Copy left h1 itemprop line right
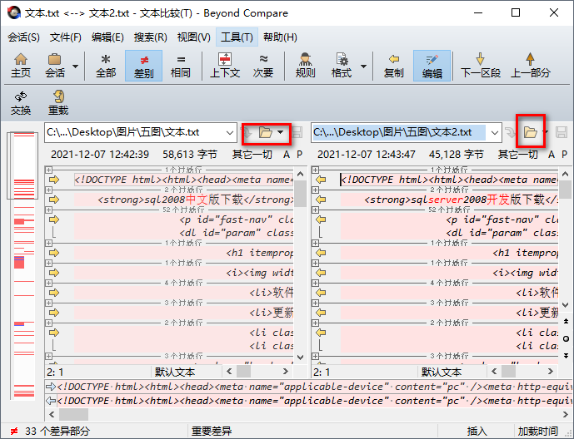The width and height of the screenshot is (574, 439). click(x=54, y=253)
